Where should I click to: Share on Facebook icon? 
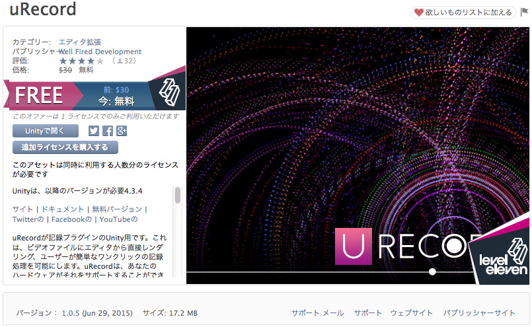108,131
